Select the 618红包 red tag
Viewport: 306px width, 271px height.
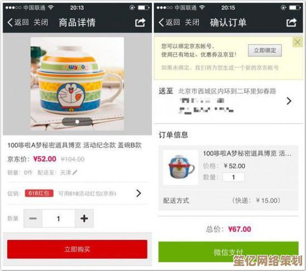(x=39, y=193)
